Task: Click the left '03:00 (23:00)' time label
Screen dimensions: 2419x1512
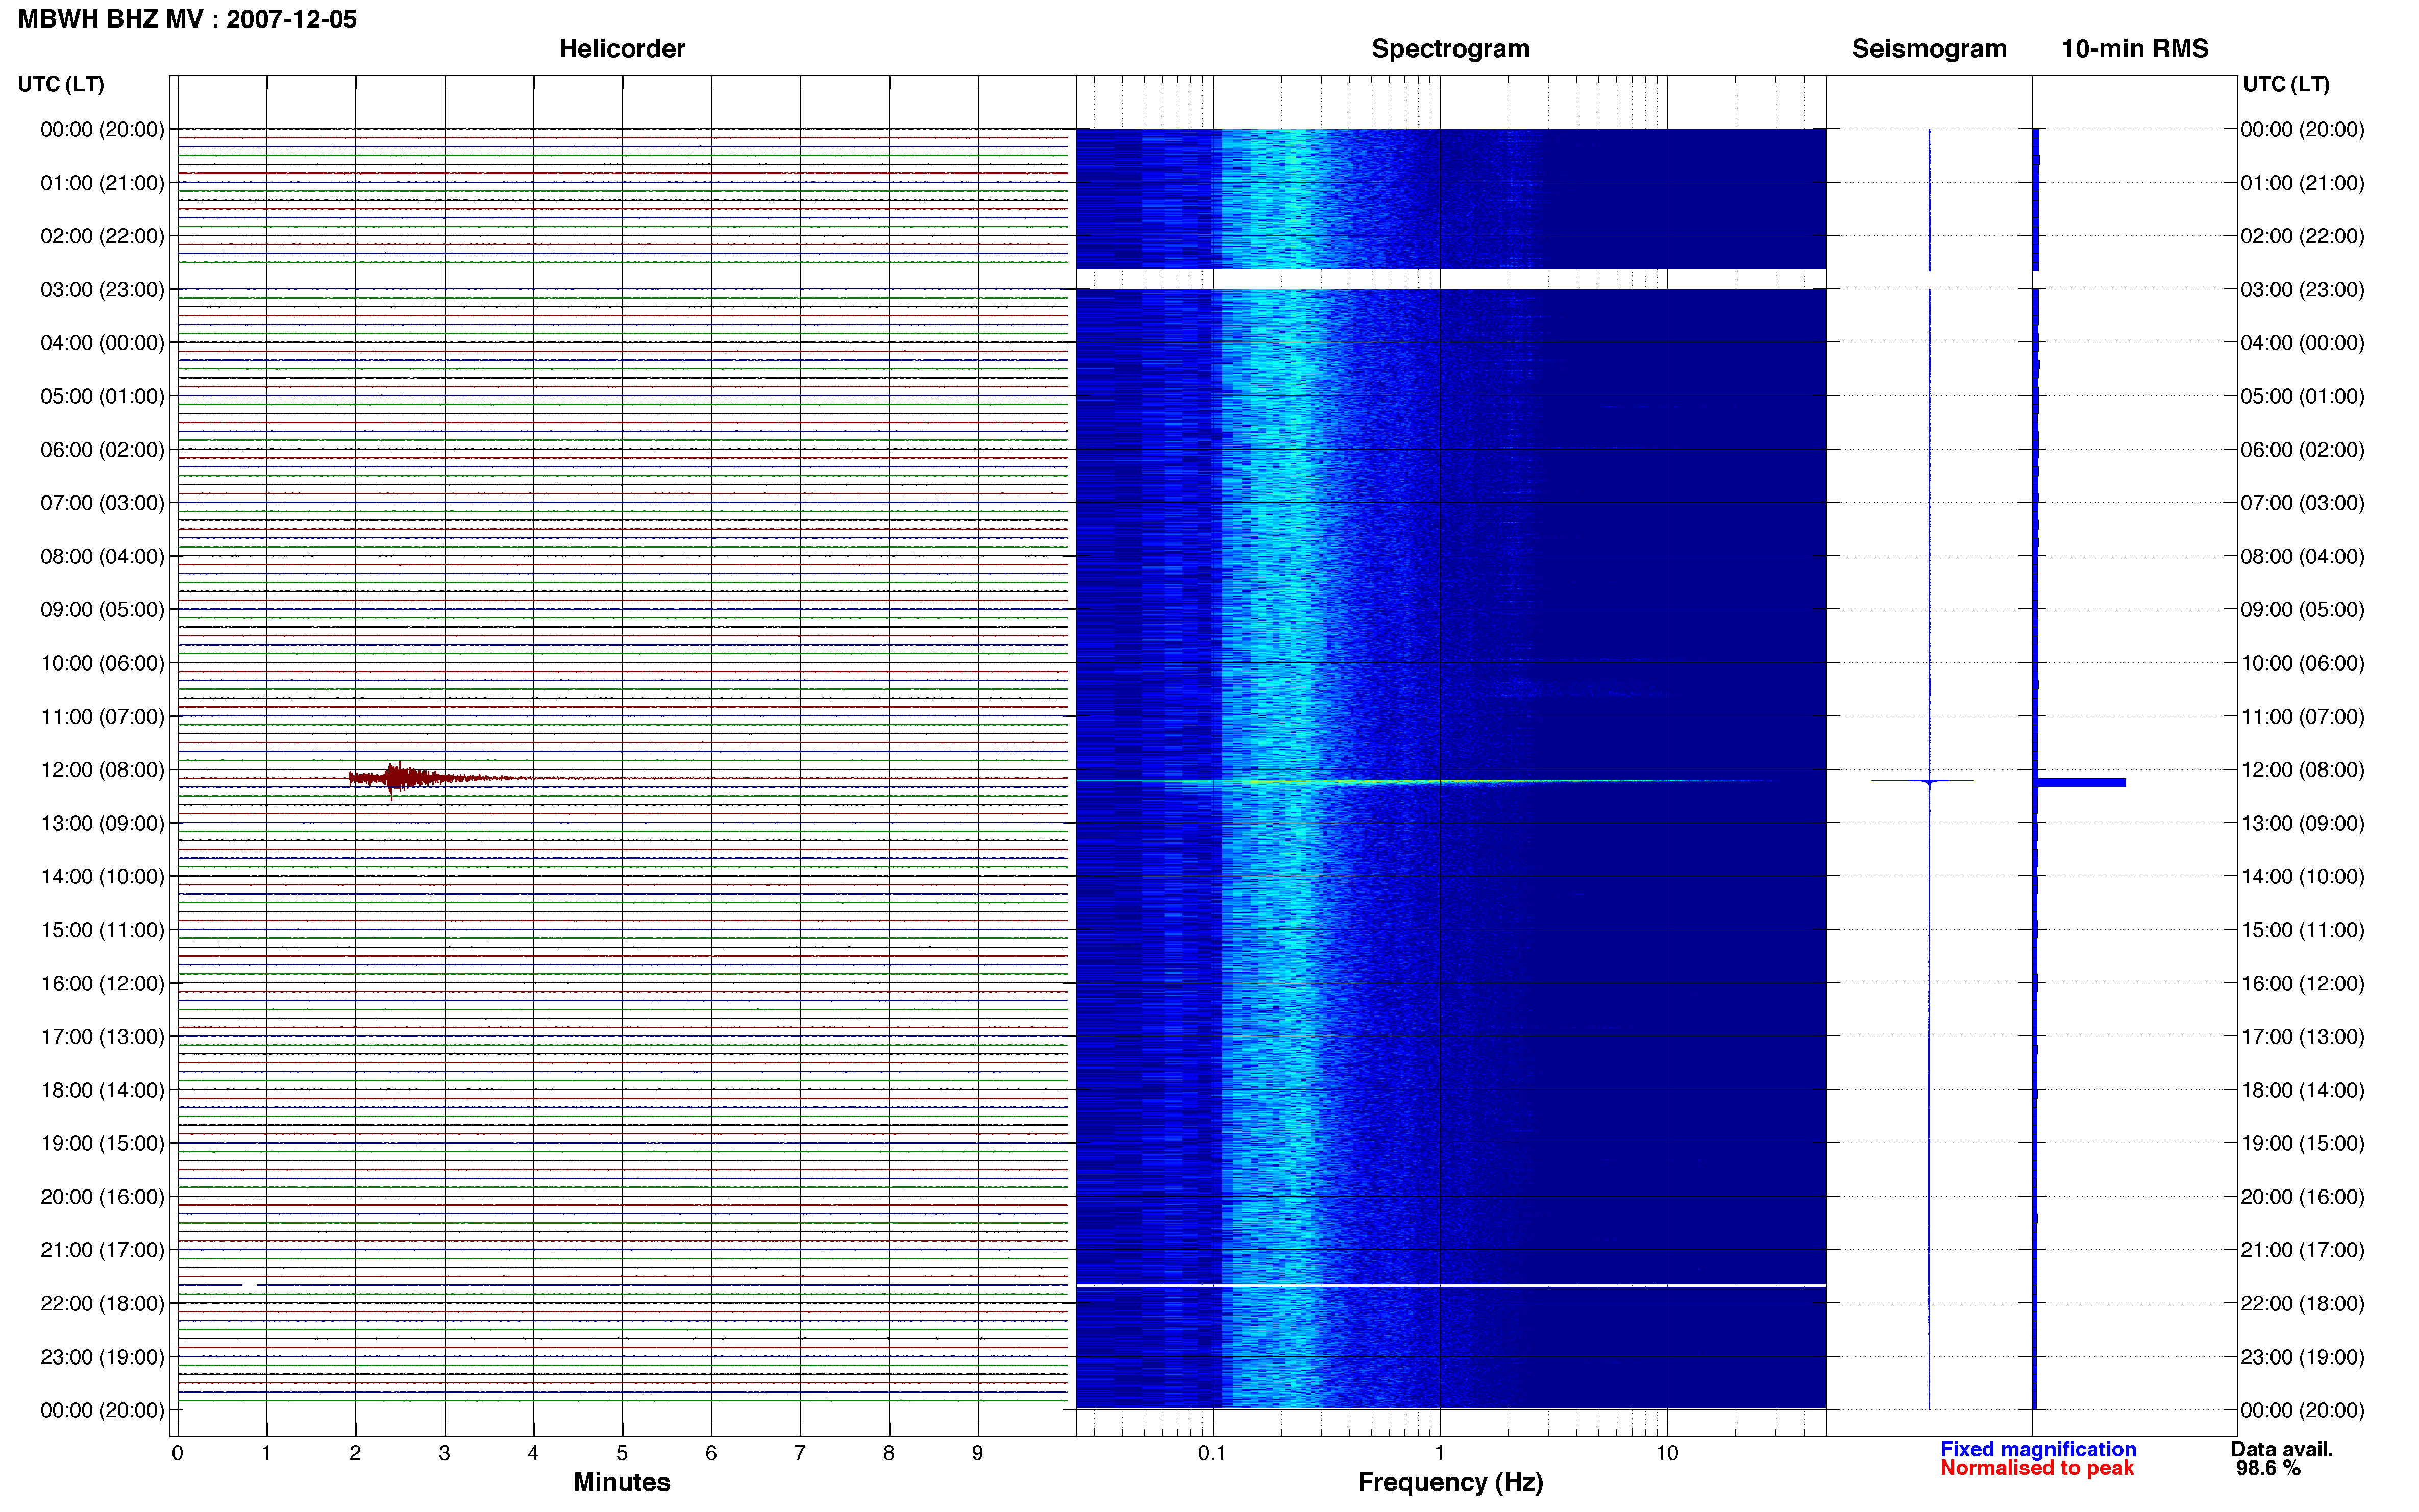Action: coord(102,290)
